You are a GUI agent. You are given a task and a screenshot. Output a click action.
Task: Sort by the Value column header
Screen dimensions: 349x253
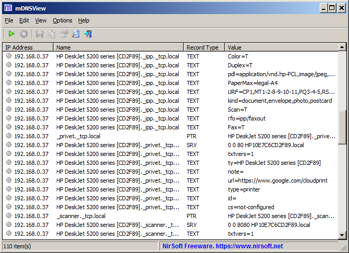[282, 47]
